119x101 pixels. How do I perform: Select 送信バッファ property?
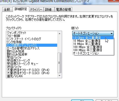pyautogui.click(x=32, y=67)
